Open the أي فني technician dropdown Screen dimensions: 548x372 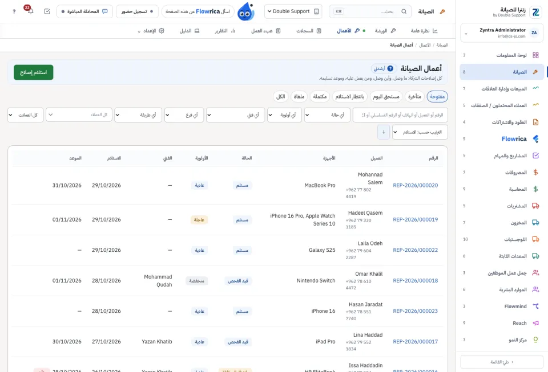tap(236, 115)
